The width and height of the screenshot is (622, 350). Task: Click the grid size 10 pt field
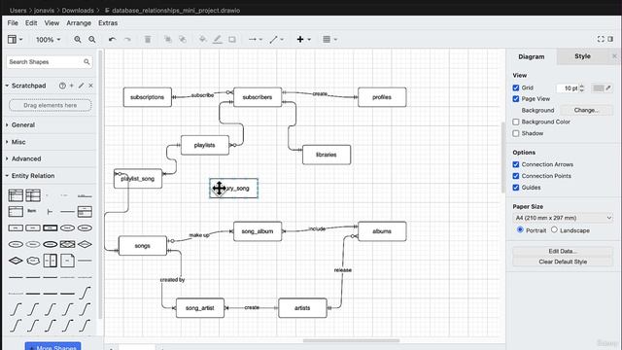point(568,87)
